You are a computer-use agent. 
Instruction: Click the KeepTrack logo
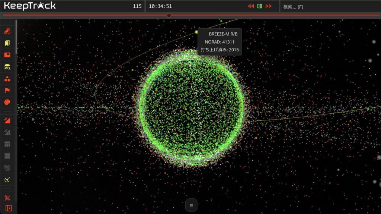[x=30, y=6]
